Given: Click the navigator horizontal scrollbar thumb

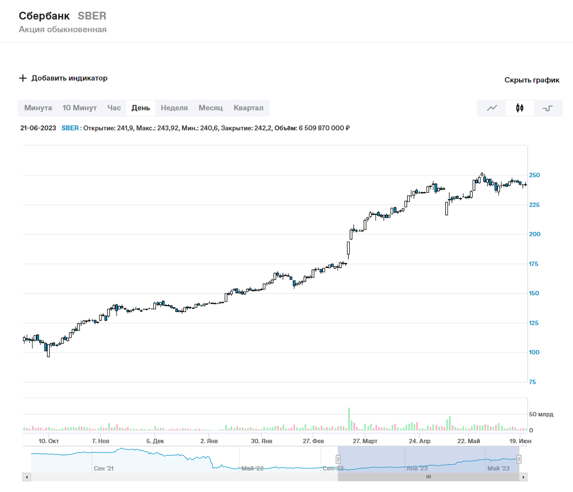Looking at the screenshot, I should 429,477.
